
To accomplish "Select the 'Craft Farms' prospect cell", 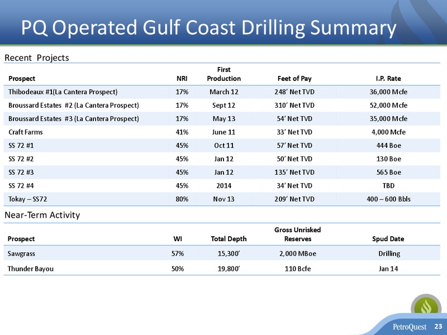I will coord(26,132).
